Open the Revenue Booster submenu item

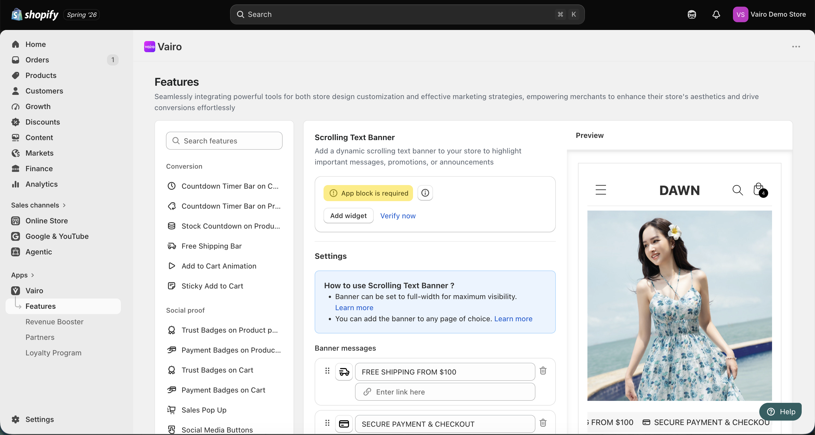54,322
